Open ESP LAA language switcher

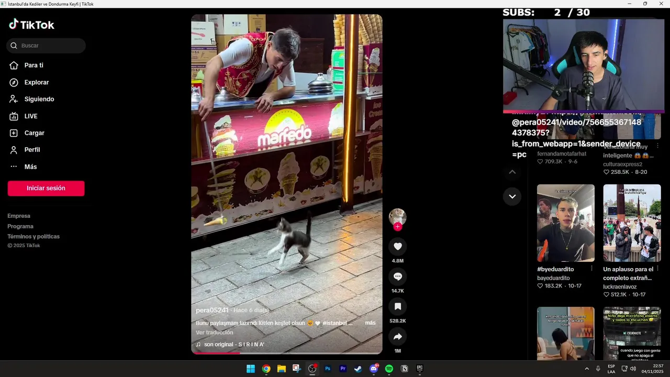[x=611, y=369]
